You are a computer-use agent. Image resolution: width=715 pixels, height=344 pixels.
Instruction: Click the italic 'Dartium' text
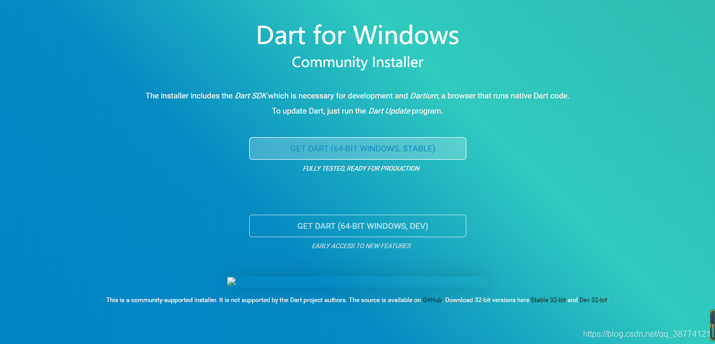point(424,96)
